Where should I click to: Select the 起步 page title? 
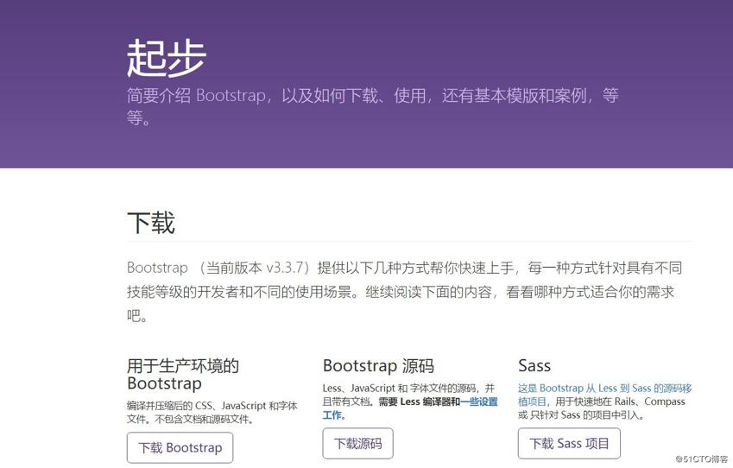[167, 59]
